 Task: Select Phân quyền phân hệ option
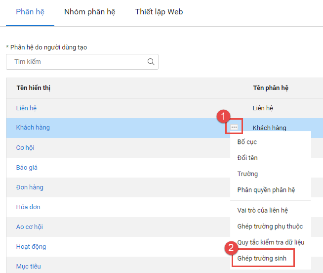pos(266,189)
